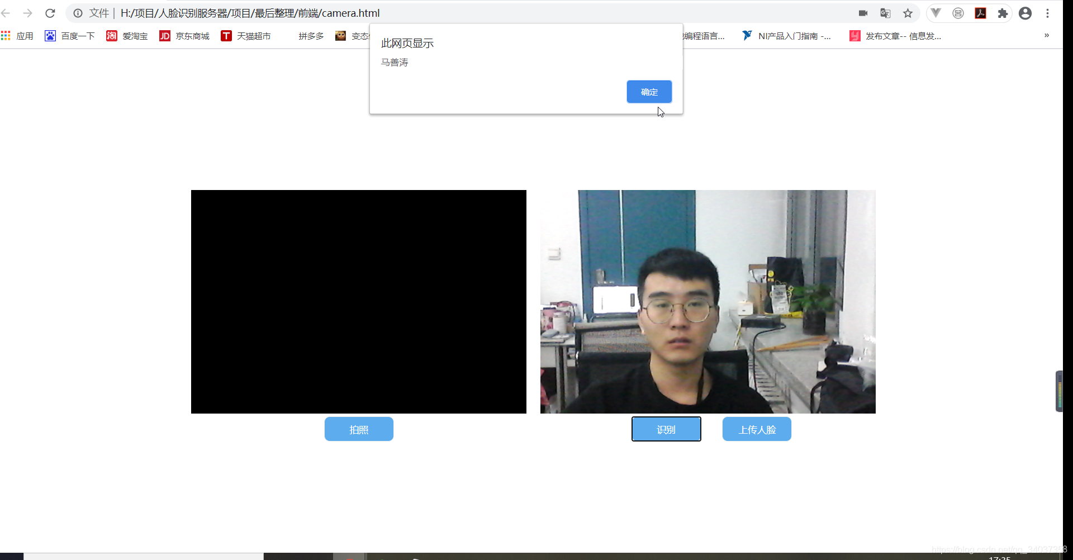Click the URL address bar text
The height and width of the screenshot is (560, 1073).
[x=250, y=13]
